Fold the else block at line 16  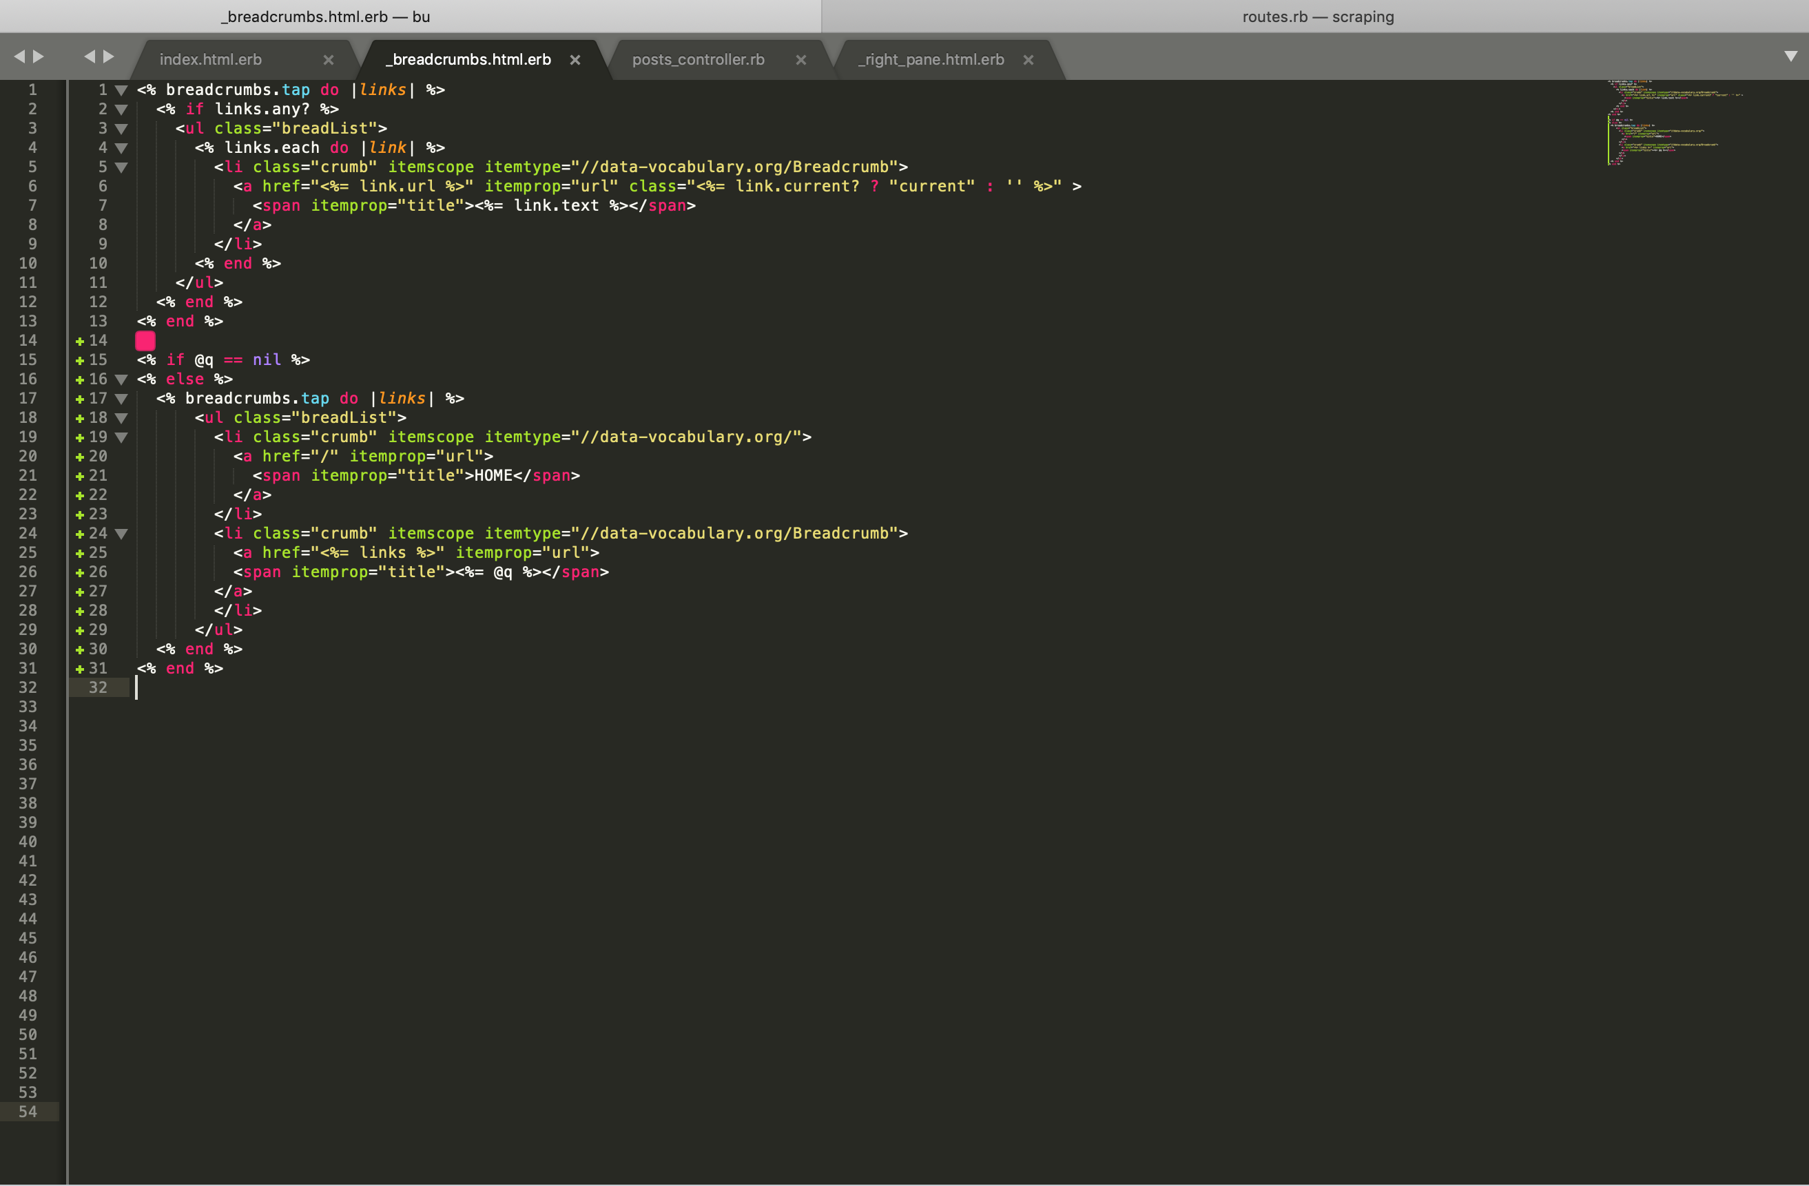pos(121,380)
